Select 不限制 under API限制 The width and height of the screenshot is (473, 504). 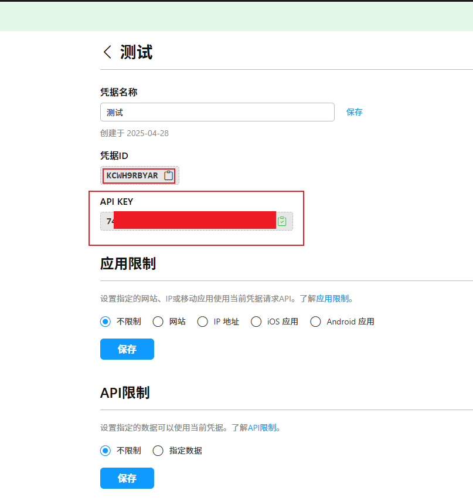coord(106,451)
